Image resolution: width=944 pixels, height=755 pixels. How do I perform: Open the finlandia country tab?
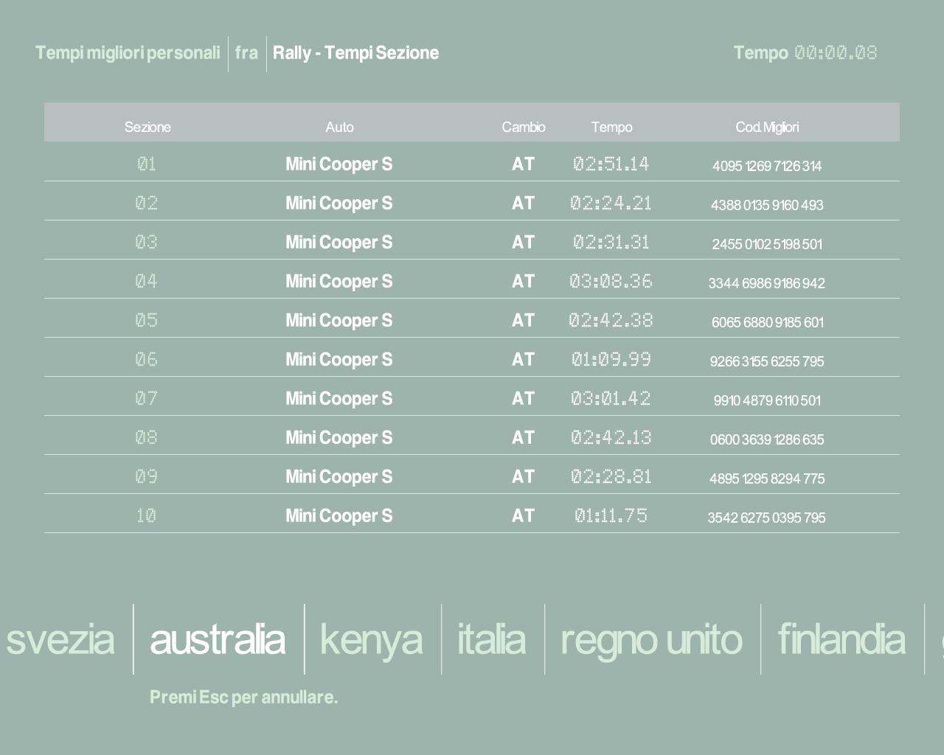(841, 639)
